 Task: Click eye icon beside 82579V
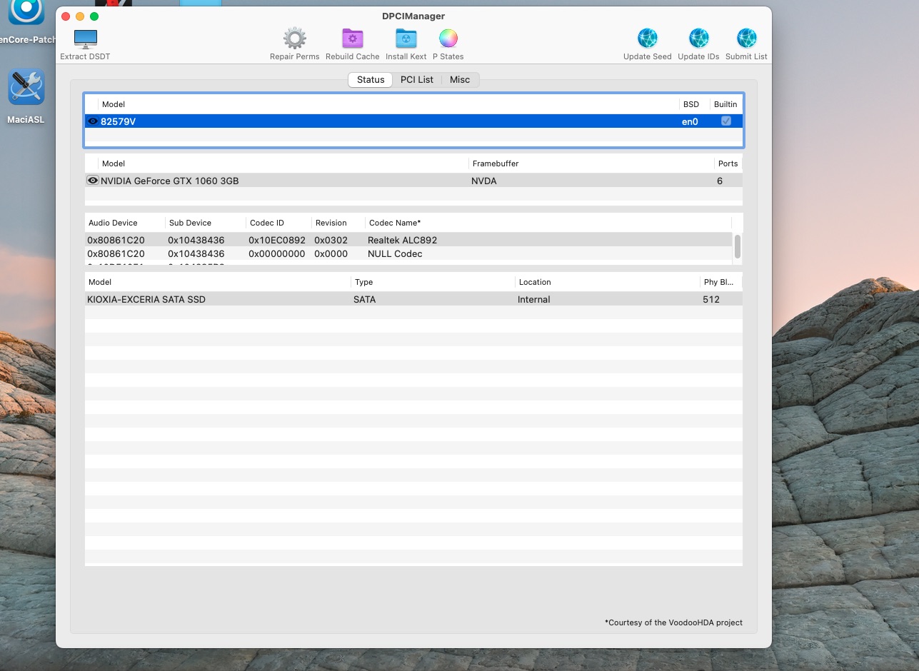(x=93, y=121)
